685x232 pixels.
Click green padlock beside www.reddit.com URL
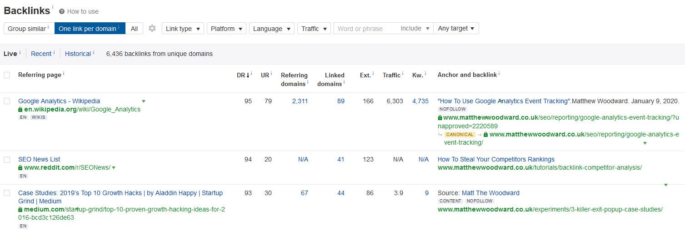pos(20,168)
